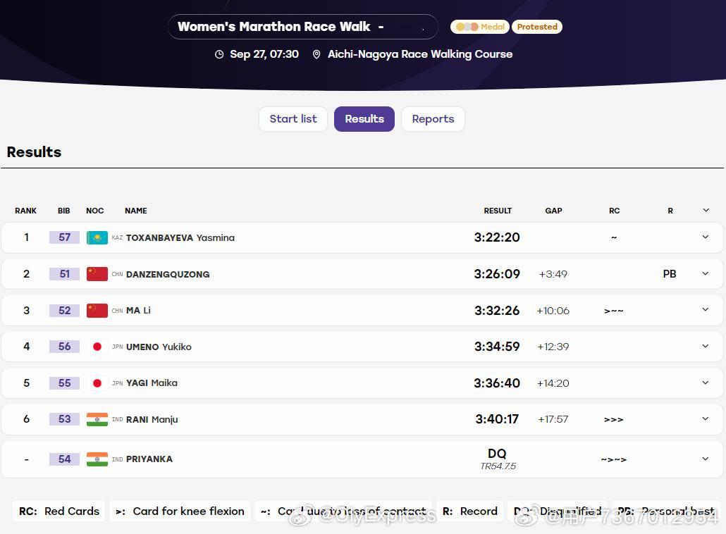
Task: Toggle the expand-all chevron in table header
Action: pyautogui.click(x=706, y=210)
